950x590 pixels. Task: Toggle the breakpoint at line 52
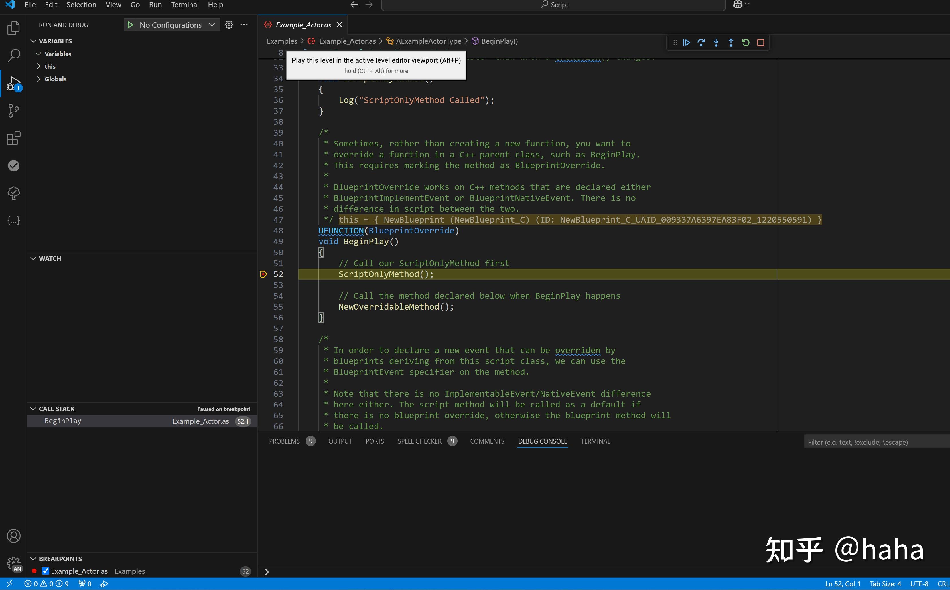click(264, 274)
